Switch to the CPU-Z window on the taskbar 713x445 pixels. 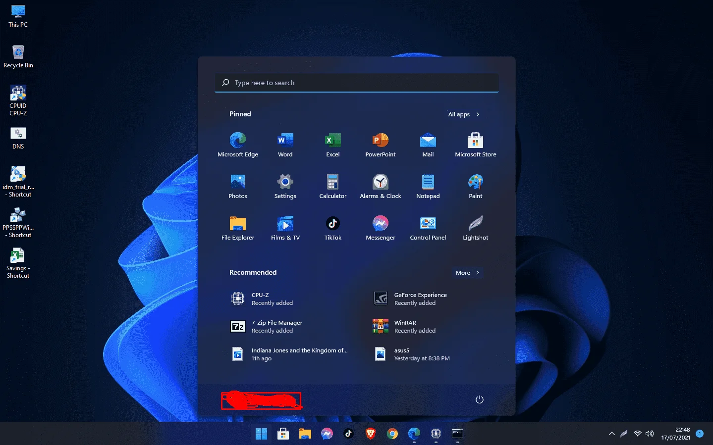tap(436, 434)
